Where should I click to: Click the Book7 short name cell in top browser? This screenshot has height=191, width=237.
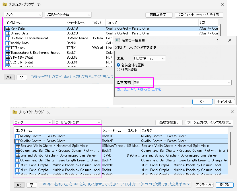[x=71, y=53]
